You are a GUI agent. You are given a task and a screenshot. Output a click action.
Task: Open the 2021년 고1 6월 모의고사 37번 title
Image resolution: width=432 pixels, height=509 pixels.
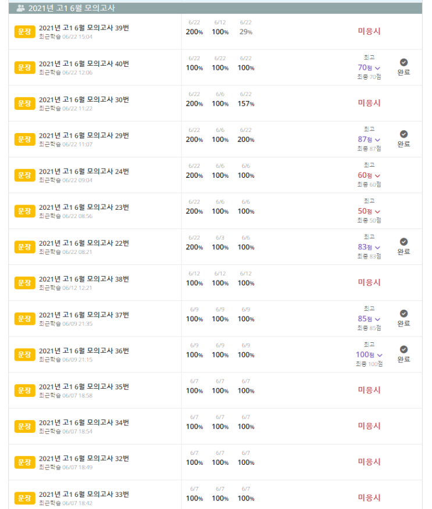(84, 314)
